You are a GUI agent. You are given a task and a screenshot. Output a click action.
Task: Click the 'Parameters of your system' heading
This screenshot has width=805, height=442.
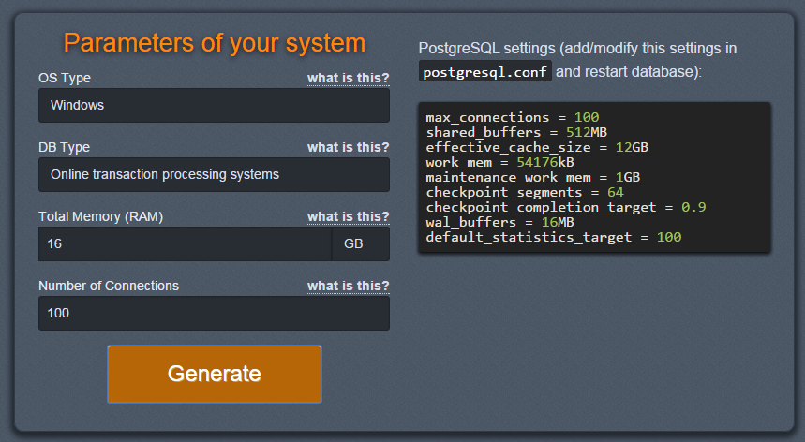coord(214,43)
